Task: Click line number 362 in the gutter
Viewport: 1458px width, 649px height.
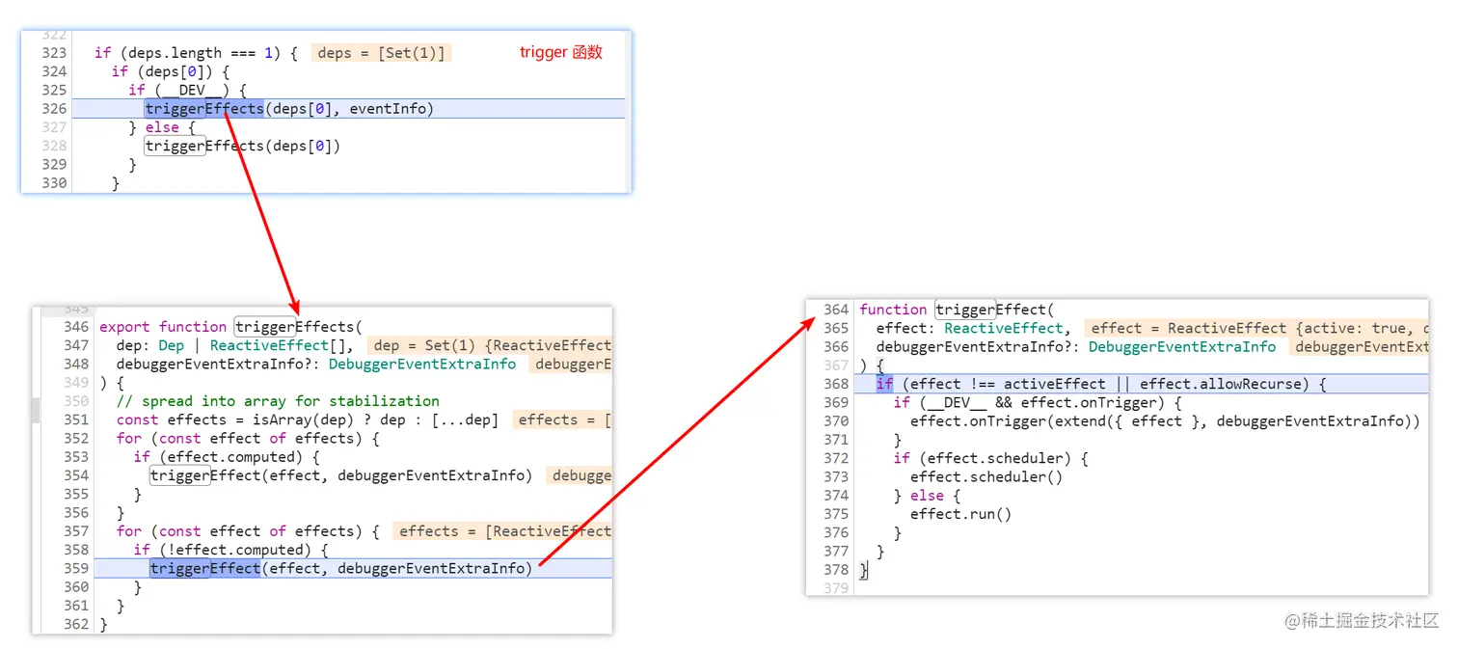Action: pos(76,625)
